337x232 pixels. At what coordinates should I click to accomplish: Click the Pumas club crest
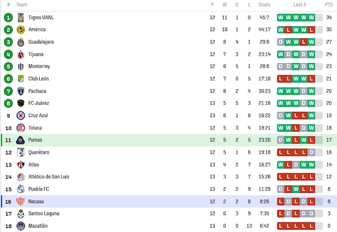pos(21,140)
